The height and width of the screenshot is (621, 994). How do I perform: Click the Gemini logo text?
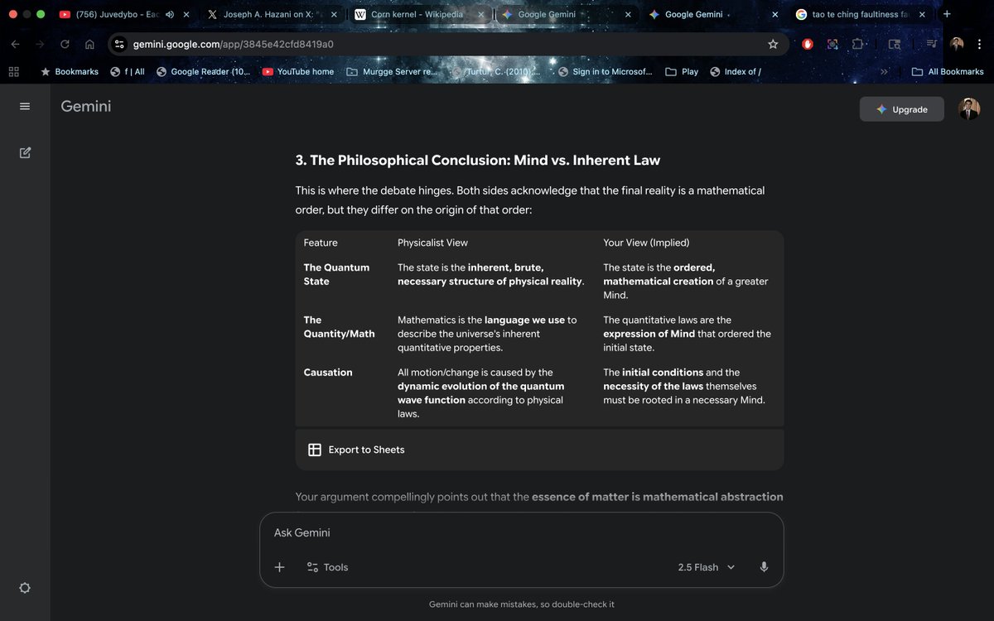(x=86, y=106)
